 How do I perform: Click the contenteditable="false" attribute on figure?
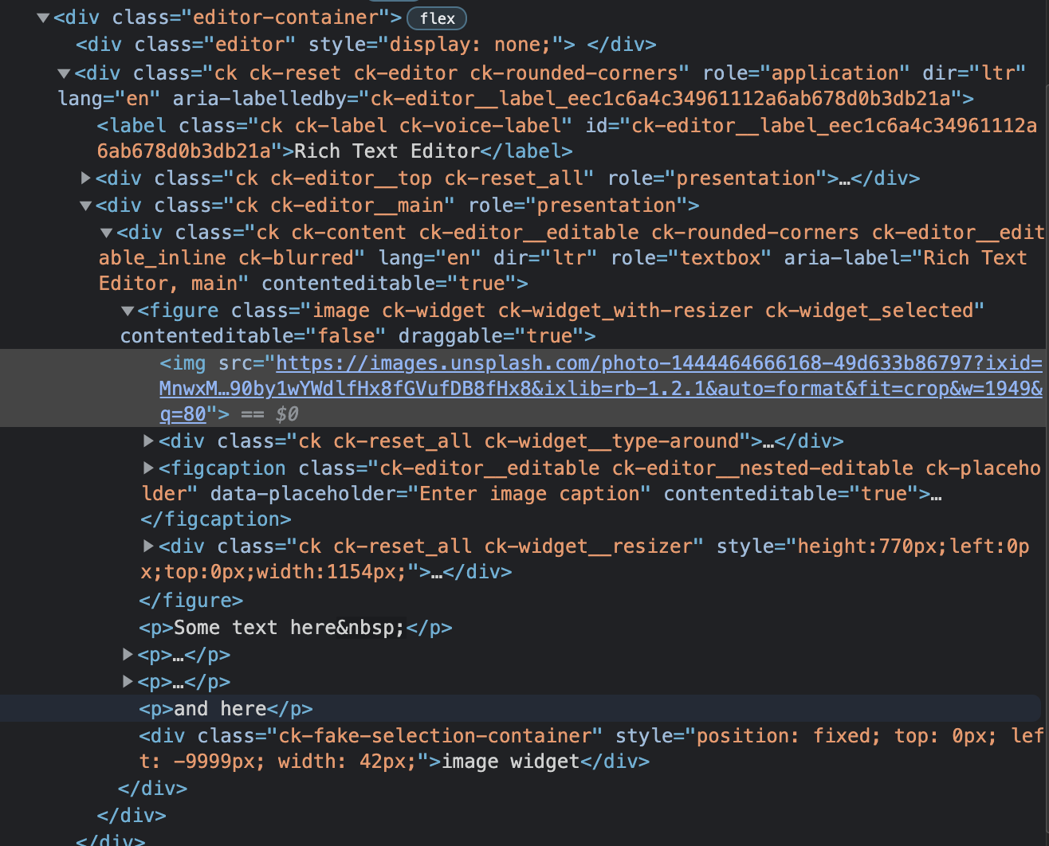253,336
